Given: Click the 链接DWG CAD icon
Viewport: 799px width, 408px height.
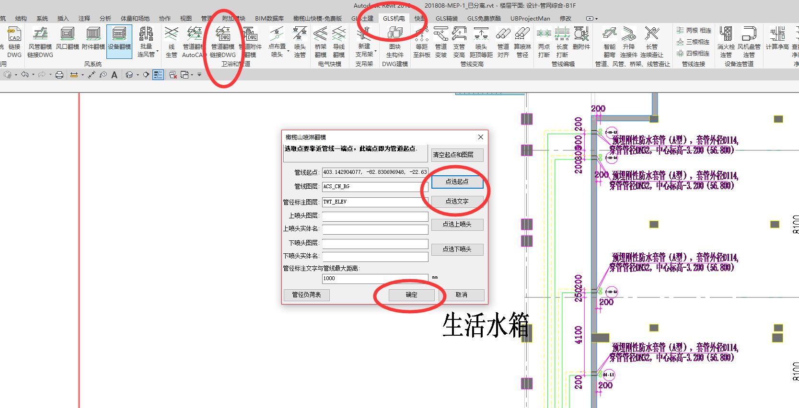Looking at the screenshot, I should pos(14,42).
